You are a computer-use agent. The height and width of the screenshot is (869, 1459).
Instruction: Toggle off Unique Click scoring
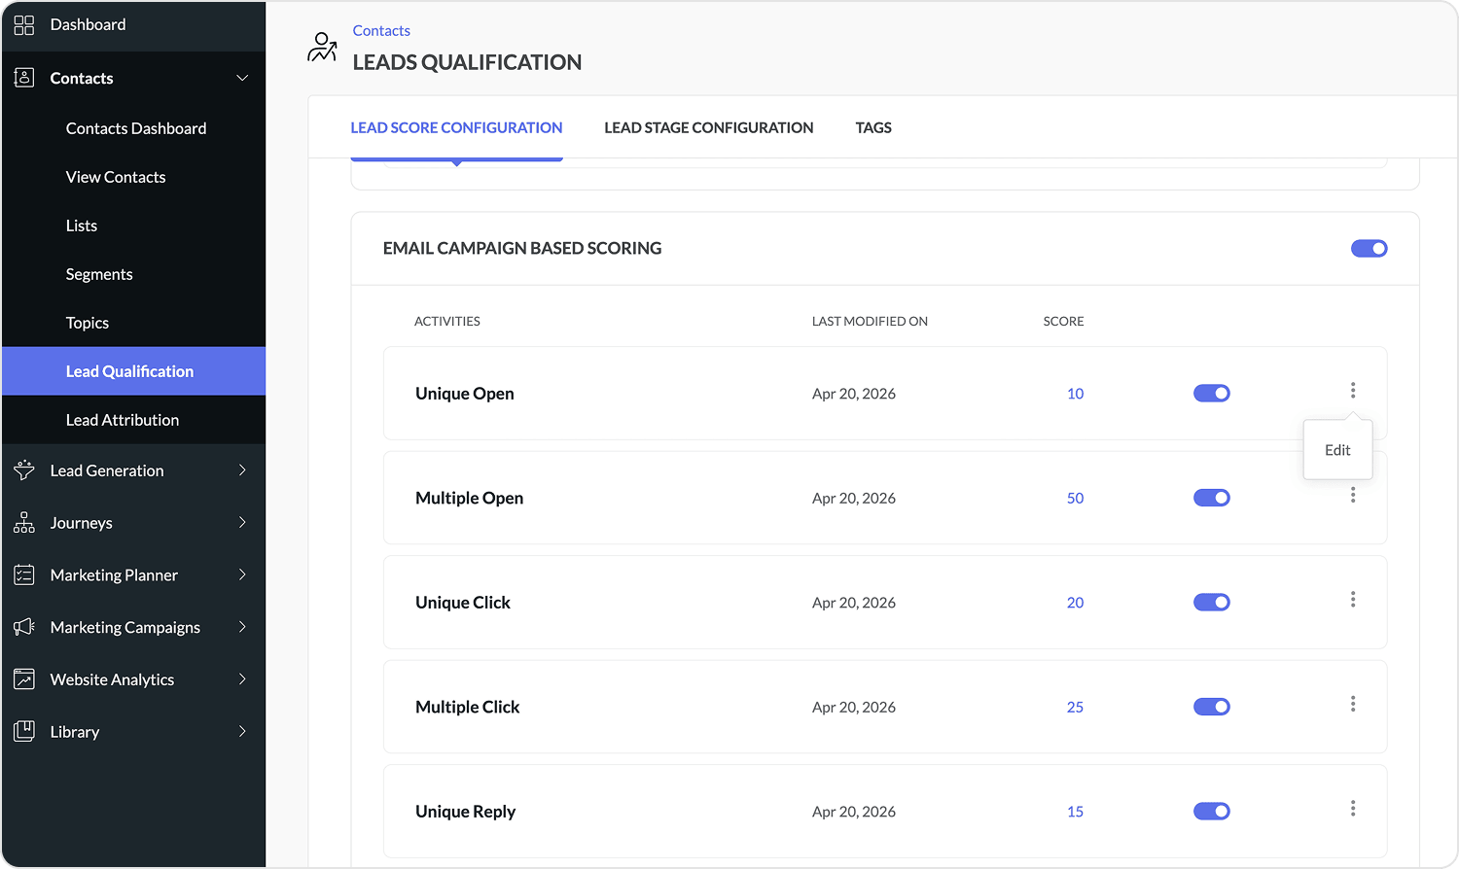[x=1212, y=603]
